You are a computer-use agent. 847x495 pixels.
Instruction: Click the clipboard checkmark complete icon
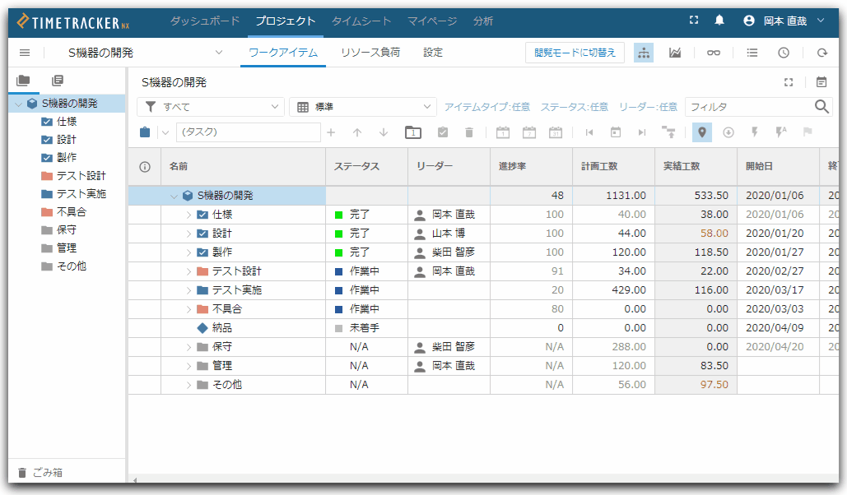tap(442, 132)
